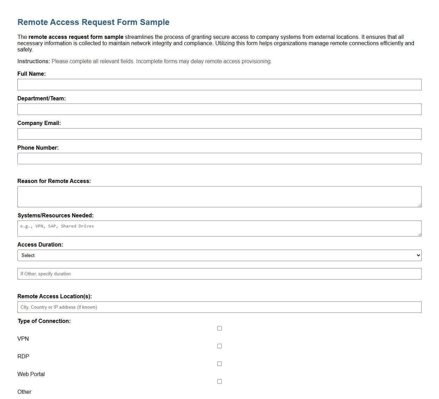439x399 pixels.
Task: Click the Remote Access Request Form Sample heading
Action: (x=93, y=22)
